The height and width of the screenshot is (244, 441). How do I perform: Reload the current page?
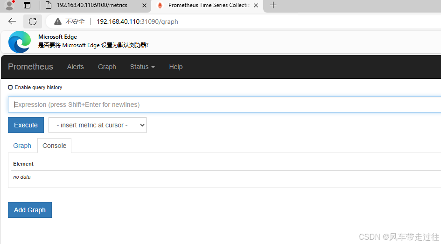pos(33,21)
